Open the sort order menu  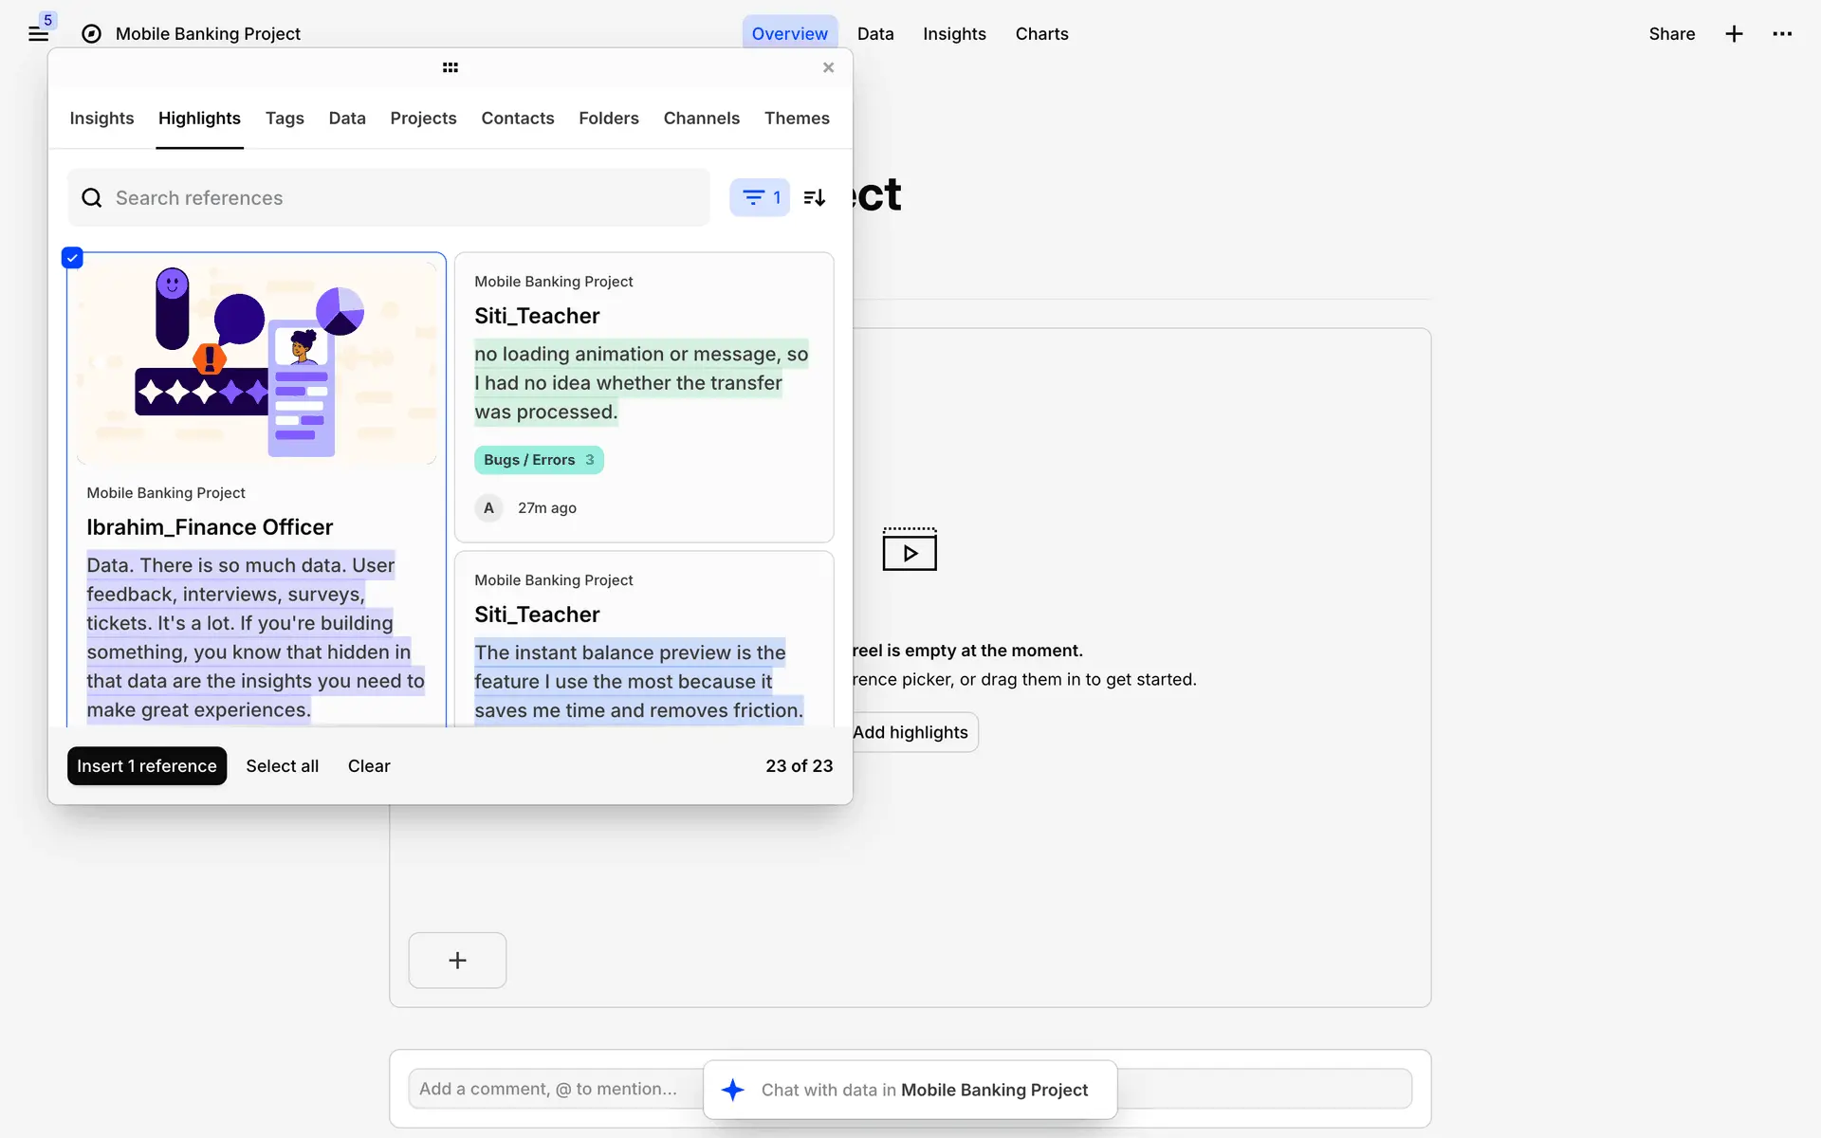tap(815, 197)
